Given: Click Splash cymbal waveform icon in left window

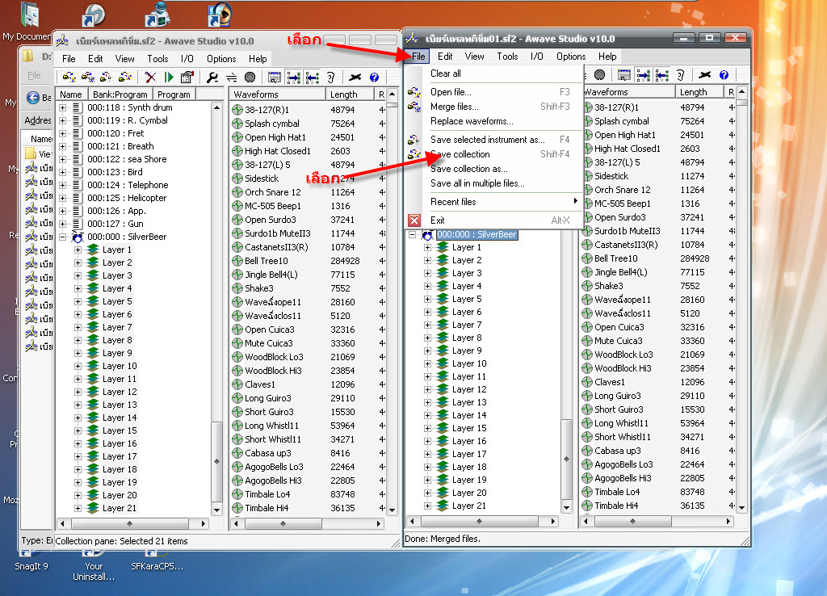Looking at the screenshot, I should click(x=237, y=124).
